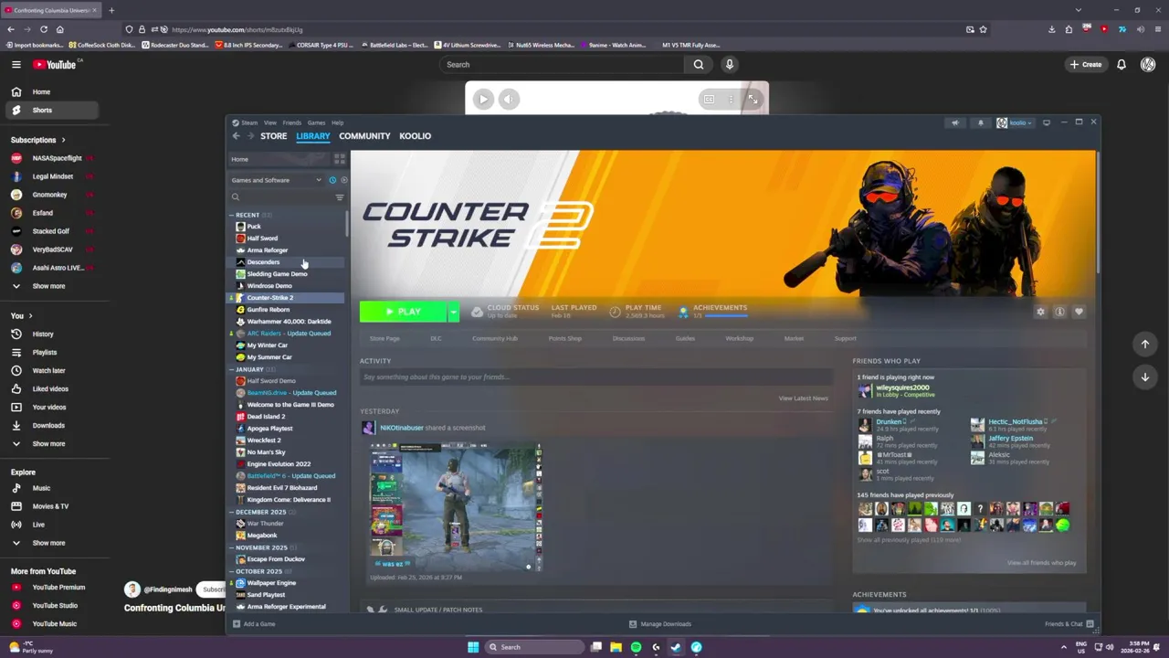Image resolution: width=1169 pixels, height=658 pixels.
Task: Collapse the RECENT section in the library
Action: 231,215
